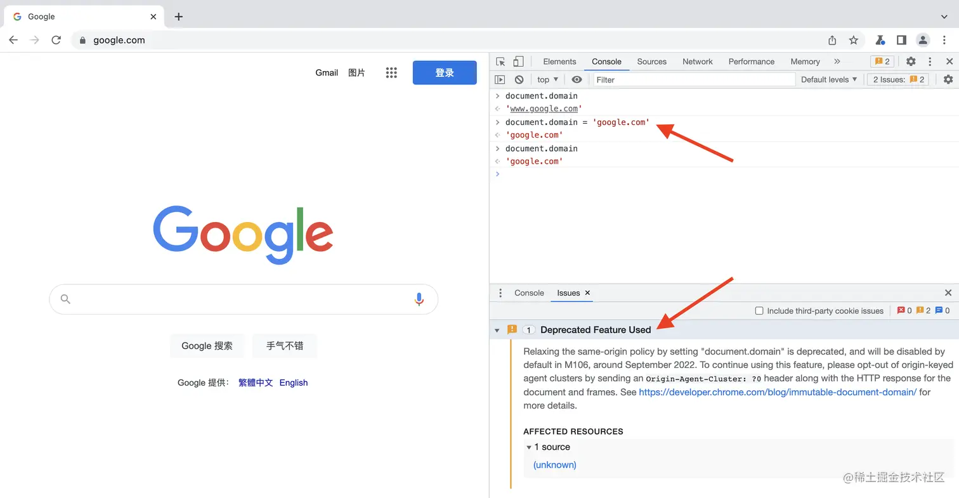Open the Chrome Labs flask icon
The width and height of the screenshot is (959, 498).
(x=880, y=40)
